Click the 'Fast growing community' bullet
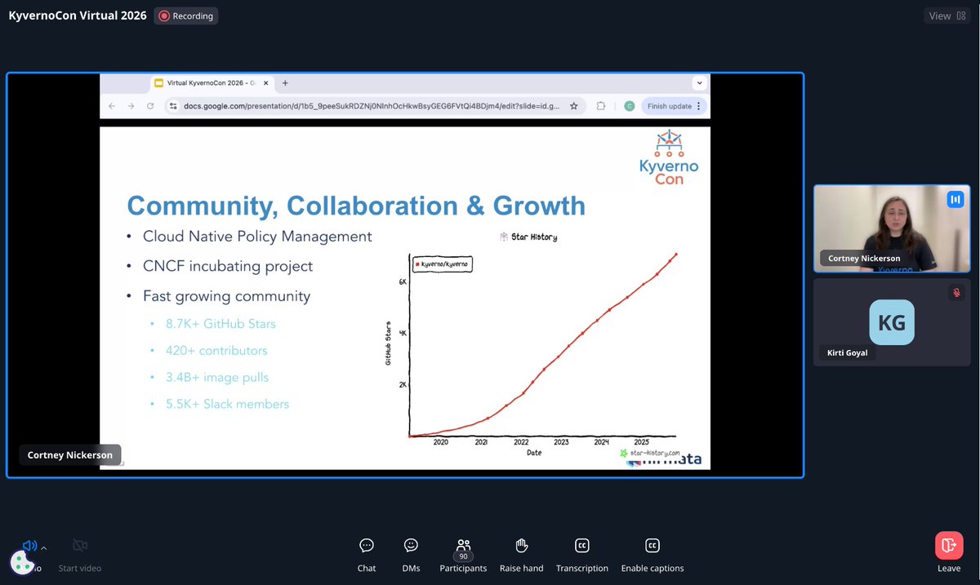Image resolution: width=980 pixels, height=585 pixels. pos(226,296)
